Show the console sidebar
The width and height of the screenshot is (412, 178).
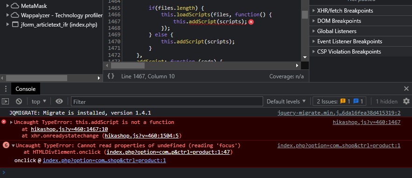click(5, 101)
